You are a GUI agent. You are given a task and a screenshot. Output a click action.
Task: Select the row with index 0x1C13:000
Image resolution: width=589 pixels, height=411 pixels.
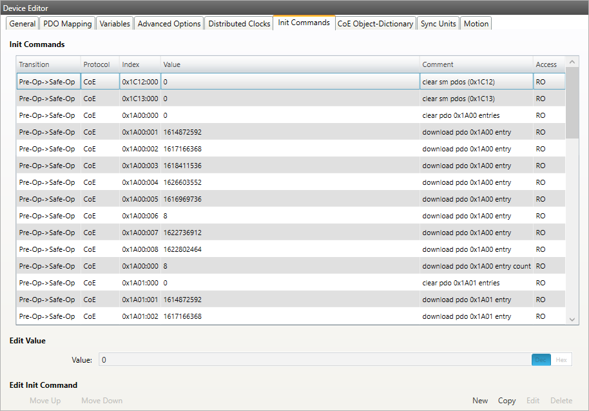(140, 99)
